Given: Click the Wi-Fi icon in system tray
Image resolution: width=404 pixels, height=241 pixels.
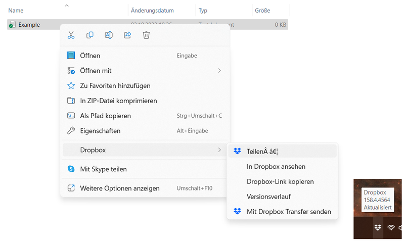Looking at the screenshot, I should click(x=391, y=228).
